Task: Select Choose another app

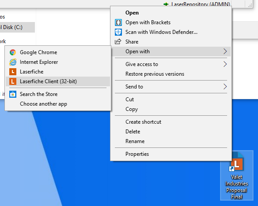Action: 58,104
